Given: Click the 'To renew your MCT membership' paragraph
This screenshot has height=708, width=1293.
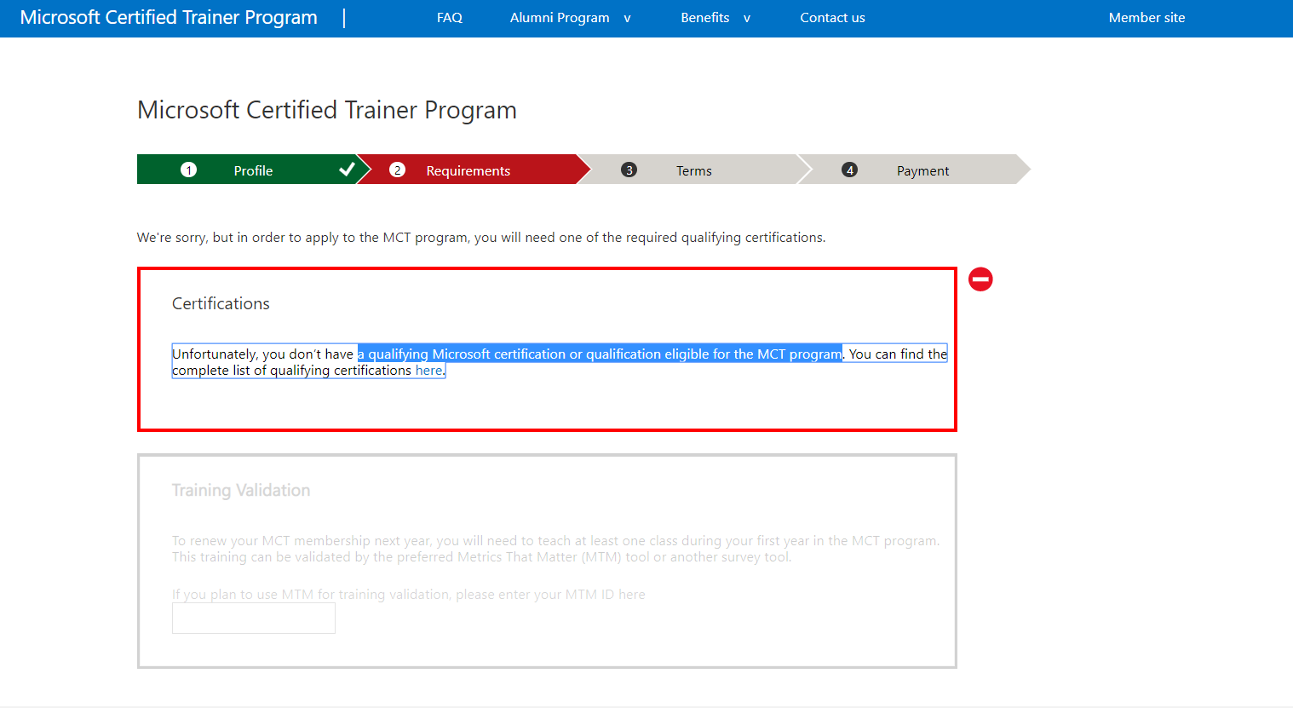Looking at the screenshot, I should pyautogui.click(x=555, y=549).
